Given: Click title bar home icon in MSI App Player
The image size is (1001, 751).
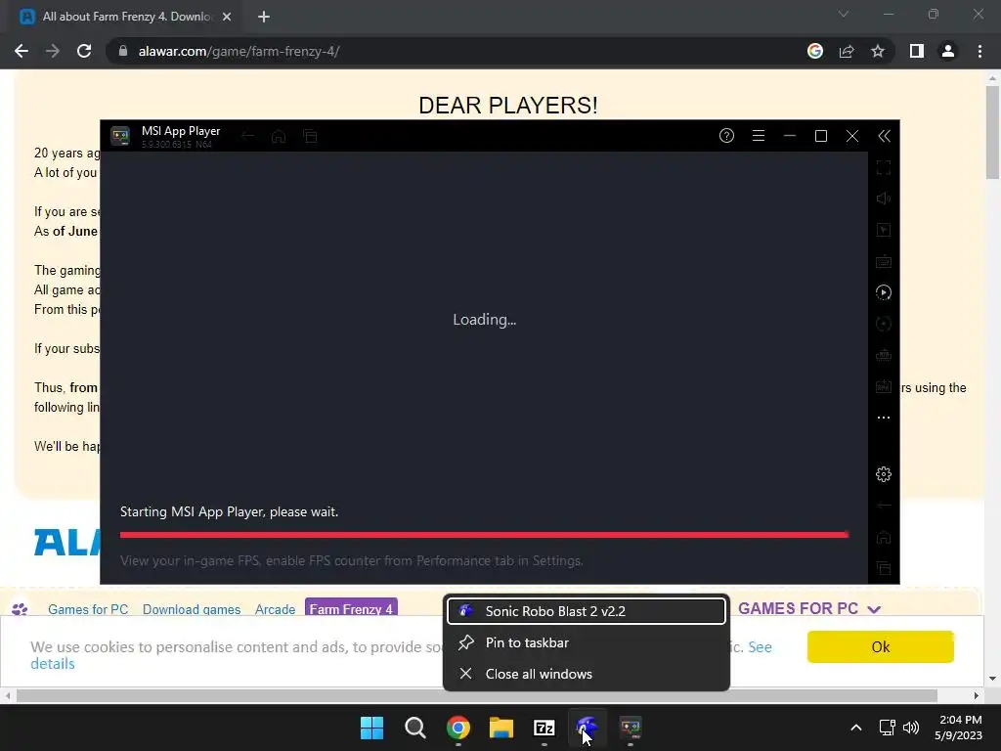Looking at the screenshot, I should [279, 136].
